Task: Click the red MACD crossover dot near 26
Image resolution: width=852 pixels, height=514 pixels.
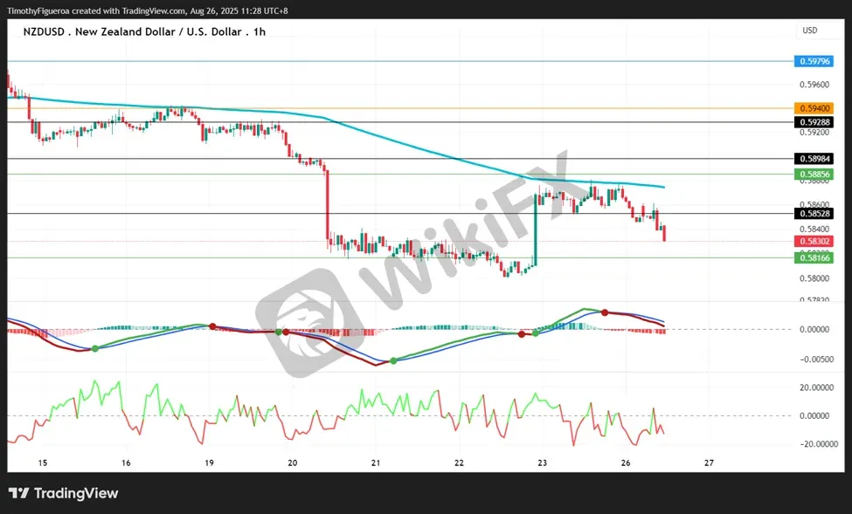Action: (604, 312)
